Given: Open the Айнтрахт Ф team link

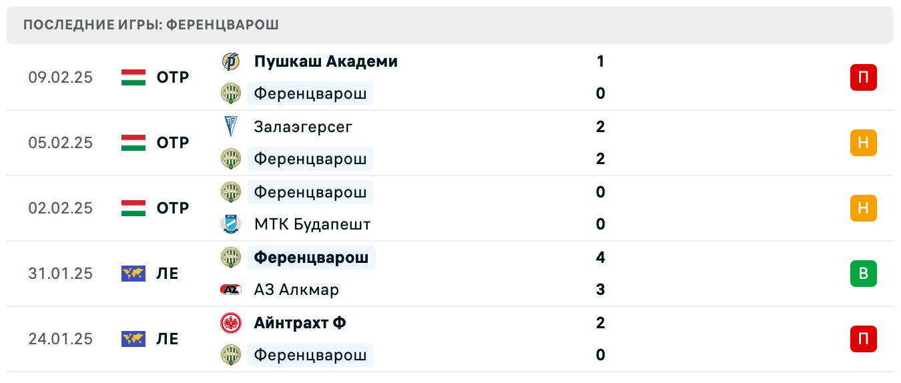Looking at the screenshot, I should tap(300, 323).
